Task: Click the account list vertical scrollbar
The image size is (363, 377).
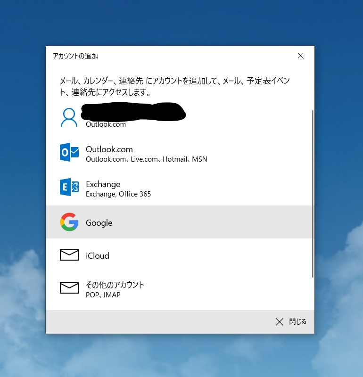Action: [x=313, y=194]
